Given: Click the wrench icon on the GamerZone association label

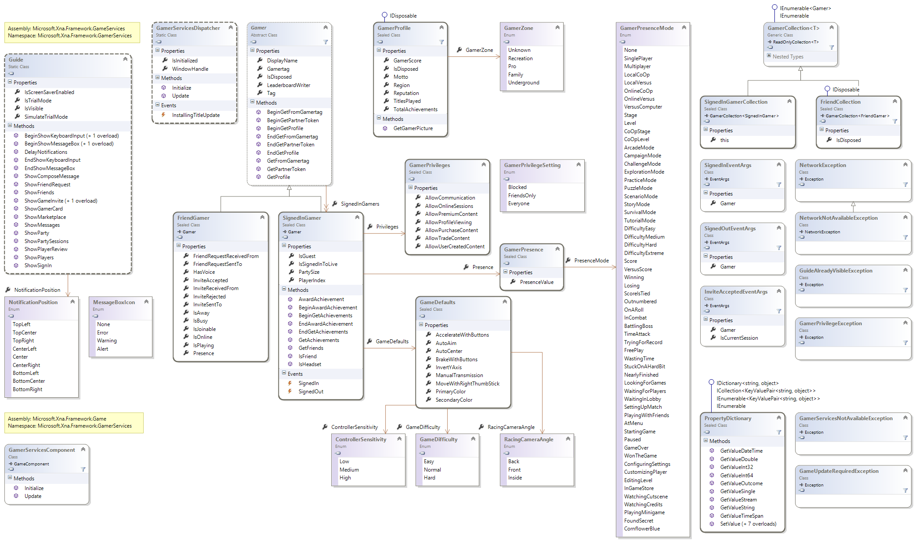Looking at the screenshot, I should pos(459,50).
